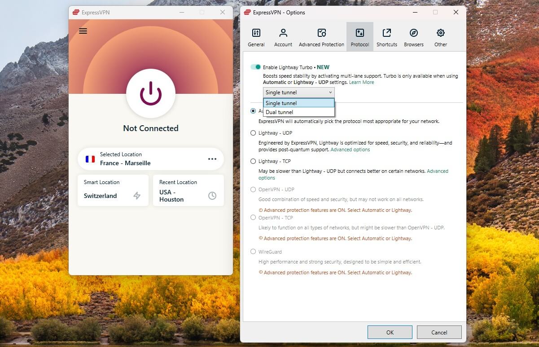Go to the Shortcuts tab
The image size is (539, 347).
click(387, 37)
